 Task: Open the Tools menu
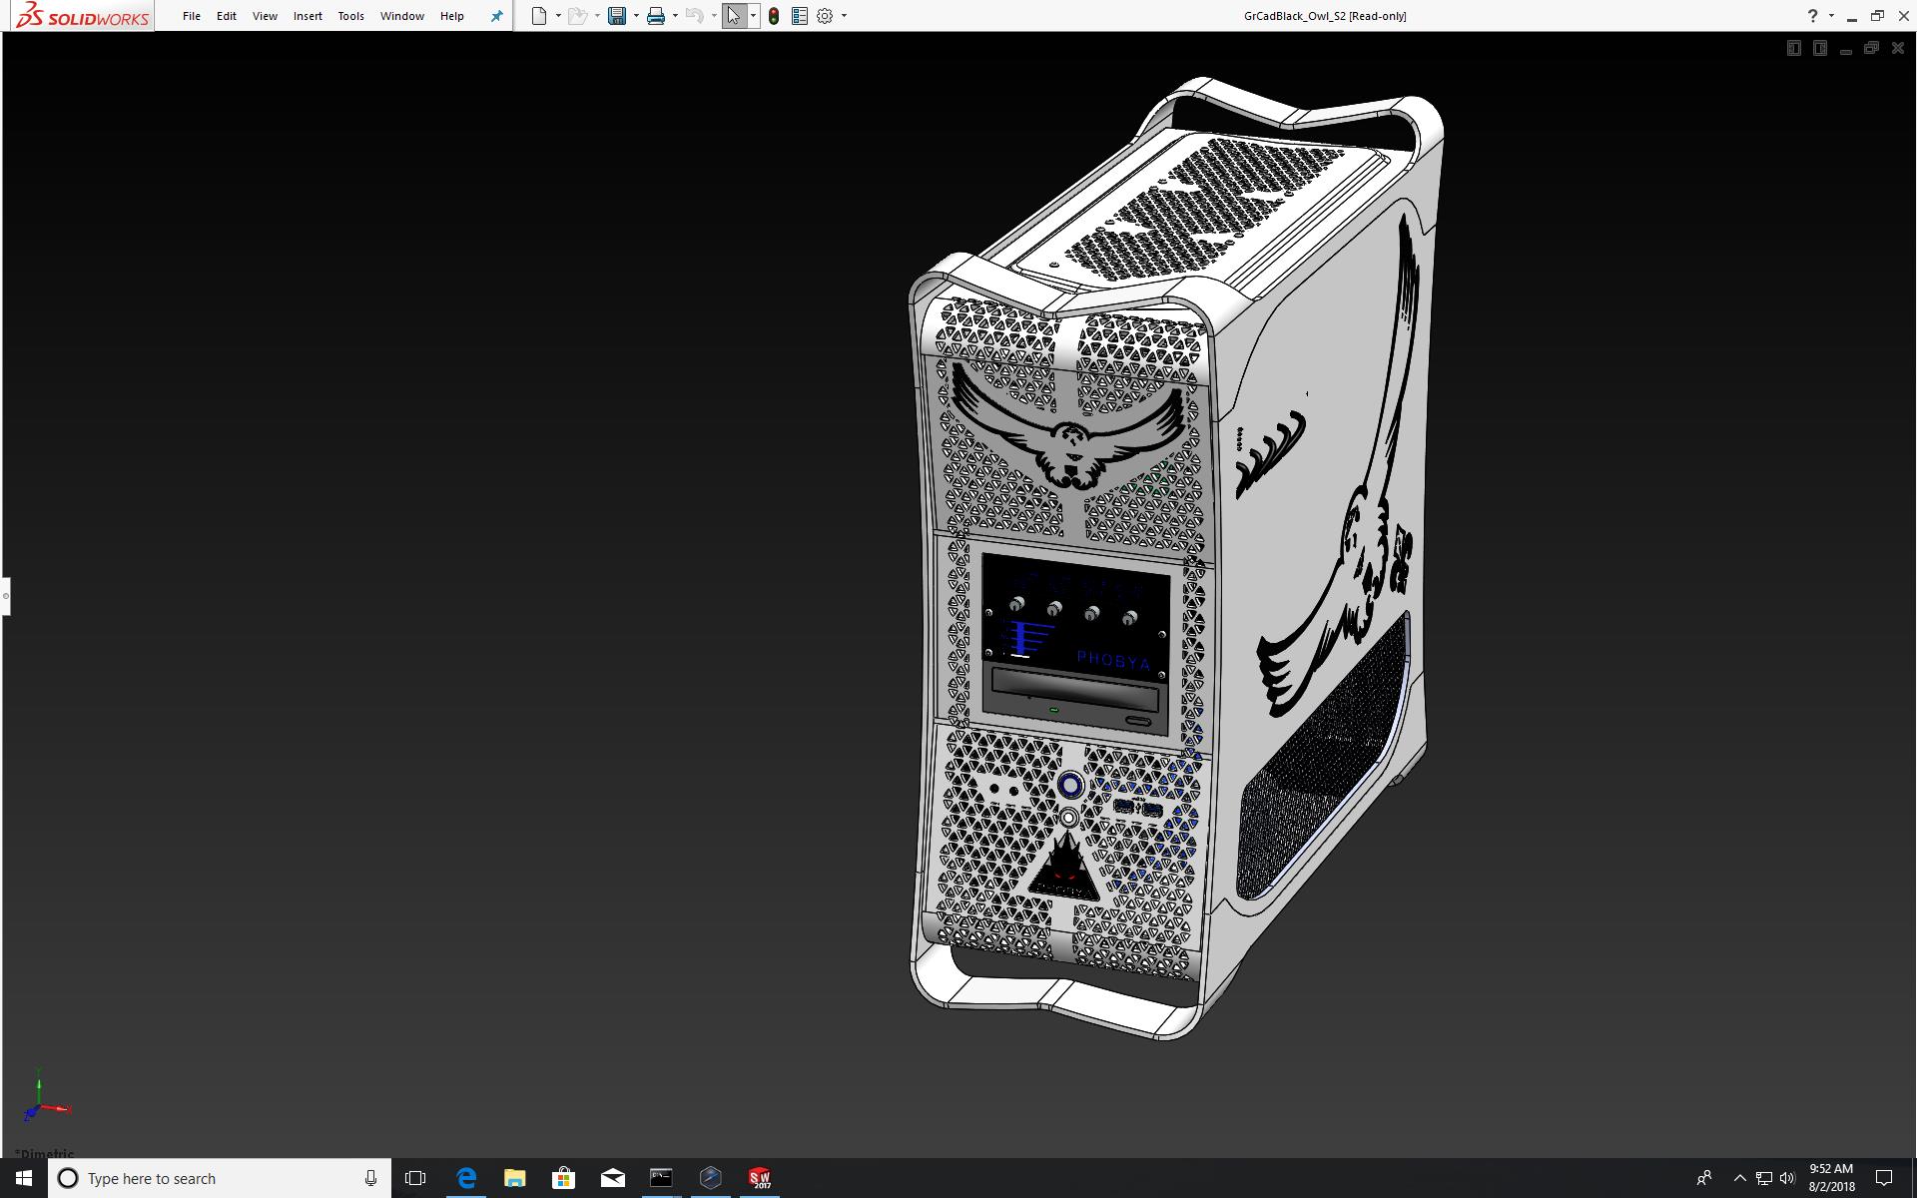tap(350, 16)
